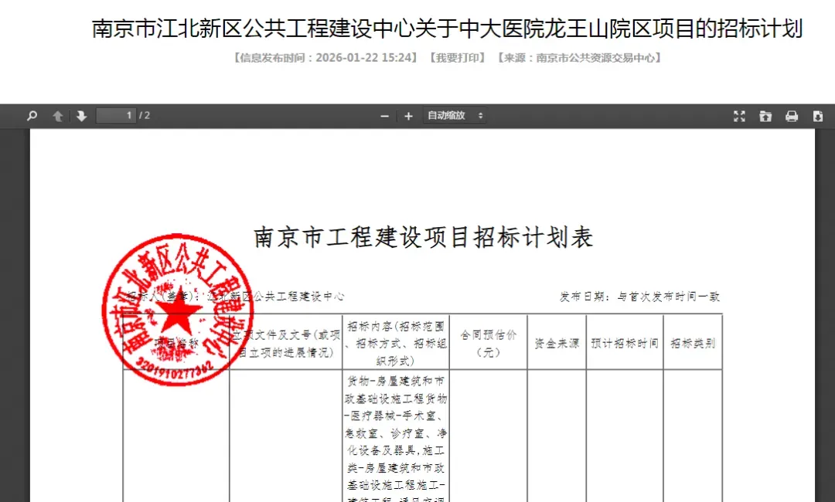Click the 预计招标时间 column header

coord(625,343)
